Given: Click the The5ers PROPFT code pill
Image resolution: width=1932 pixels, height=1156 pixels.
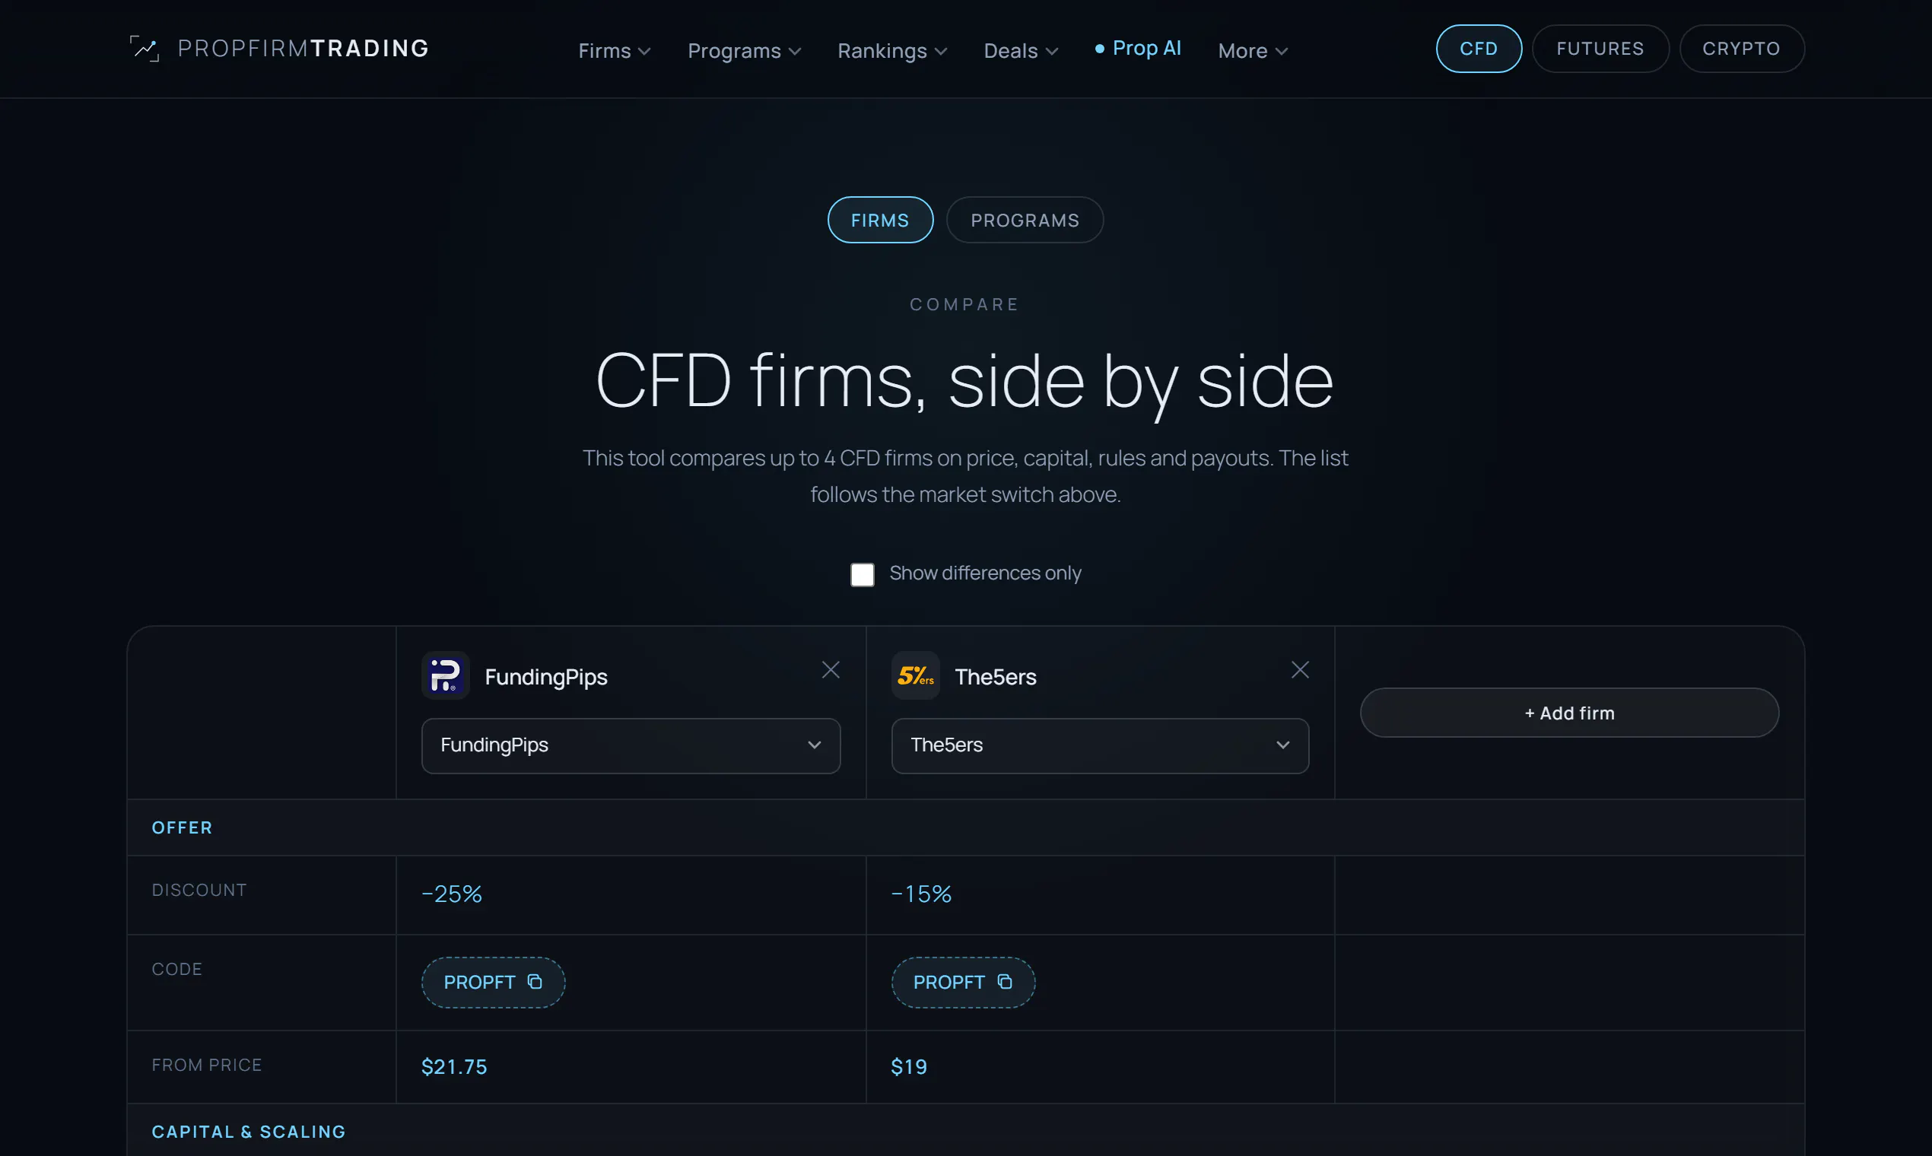Looking at the screenshot, I should pos(963,983).
